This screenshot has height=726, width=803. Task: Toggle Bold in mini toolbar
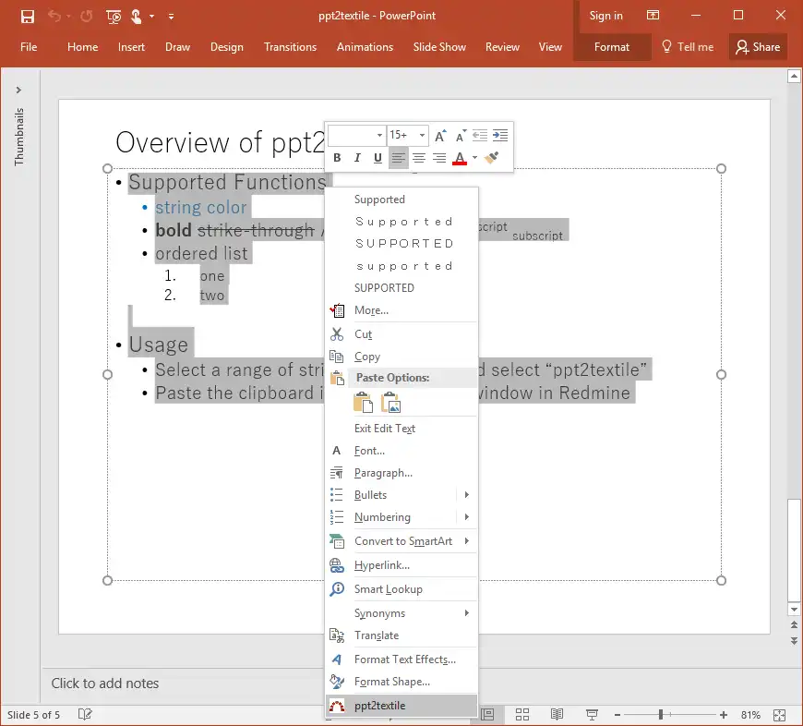tap(337, 158)
